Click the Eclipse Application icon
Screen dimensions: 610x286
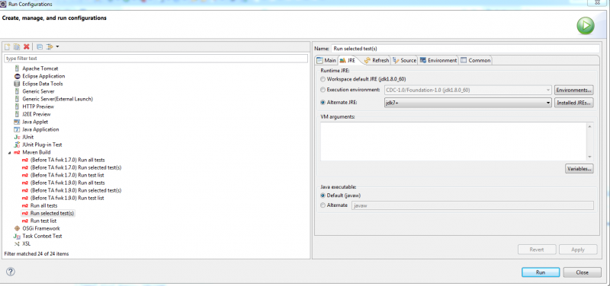click(x=17, y=76)
